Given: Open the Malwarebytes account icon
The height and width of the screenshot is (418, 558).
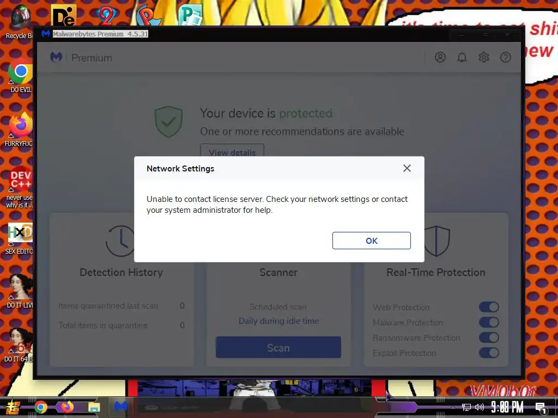Looking at the screenshot, I should 440,57.
